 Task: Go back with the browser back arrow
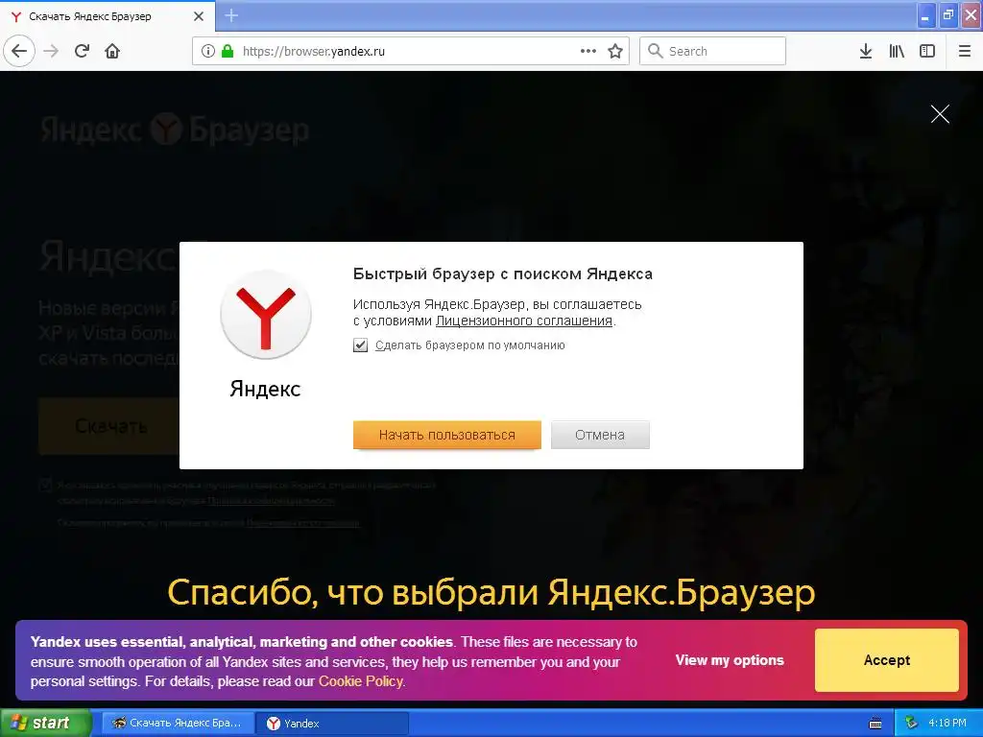click(x=19, y=51)
